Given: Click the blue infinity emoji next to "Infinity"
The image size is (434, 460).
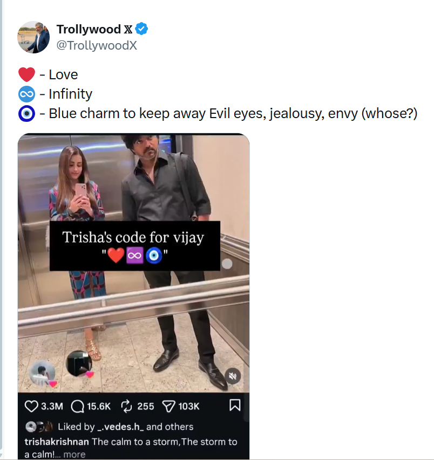Looking at the screenshot, I should coord(26,94).
